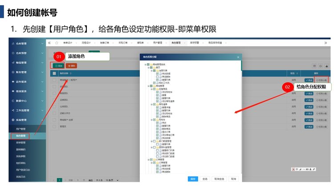Open 用户管理 in the sidebar submenu
The height and width of the screenshot is (188, 334).
click(x=21, y=129)
